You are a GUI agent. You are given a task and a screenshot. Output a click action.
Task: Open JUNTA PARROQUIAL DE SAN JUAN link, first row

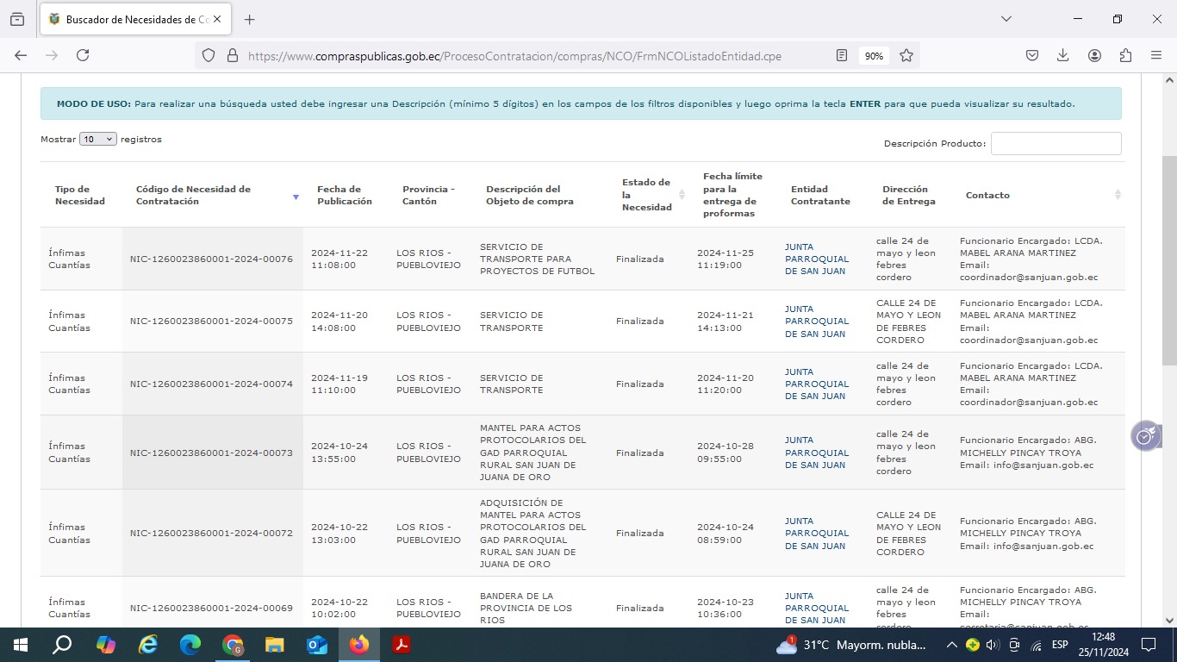point(816,259)
